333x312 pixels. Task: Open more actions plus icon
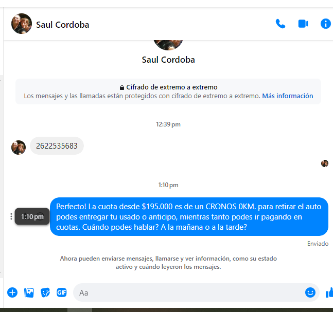(x=12, y=292)
